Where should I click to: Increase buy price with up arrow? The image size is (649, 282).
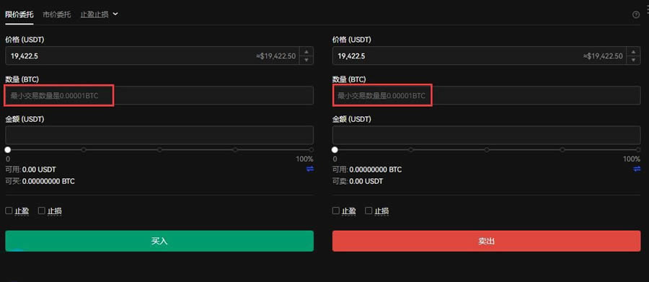306,52
